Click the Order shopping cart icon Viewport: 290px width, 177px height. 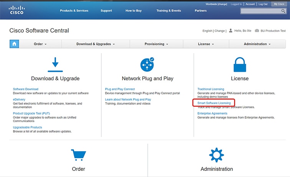click(x=78, y=155)
